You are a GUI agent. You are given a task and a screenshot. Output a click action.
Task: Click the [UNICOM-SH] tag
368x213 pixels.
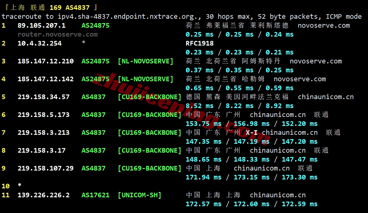140,195
